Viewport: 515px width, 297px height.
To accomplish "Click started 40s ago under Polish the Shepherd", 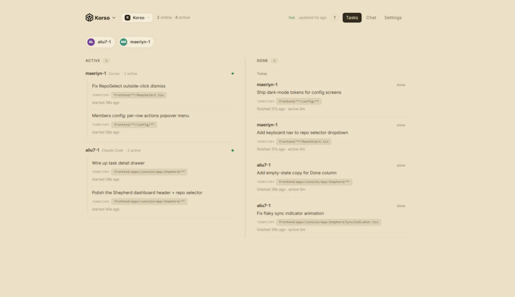I will (x=106, y=209).
